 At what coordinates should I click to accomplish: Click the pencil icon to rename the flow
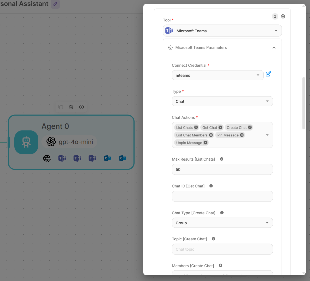click(x=55, y=4)
